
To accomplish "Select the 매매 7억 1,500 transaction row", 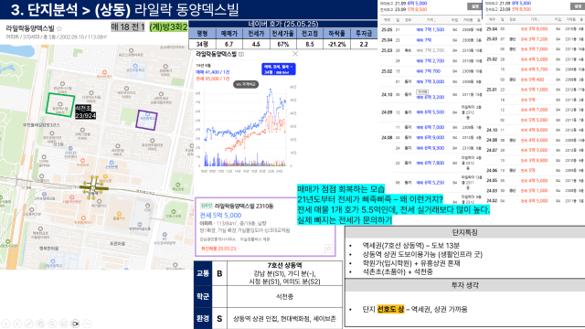I will point(431,29).
